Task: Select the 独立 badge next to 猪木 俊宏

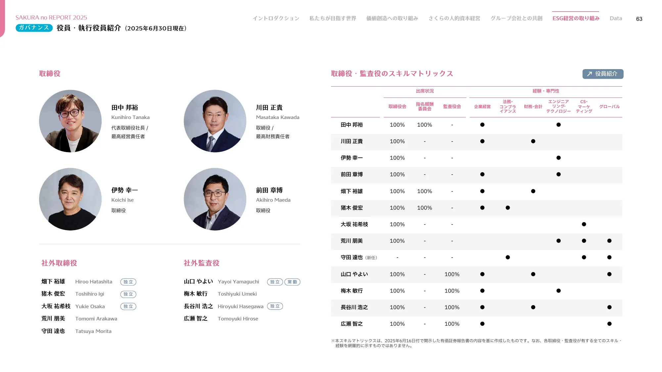Action: (x=128, y=294)
